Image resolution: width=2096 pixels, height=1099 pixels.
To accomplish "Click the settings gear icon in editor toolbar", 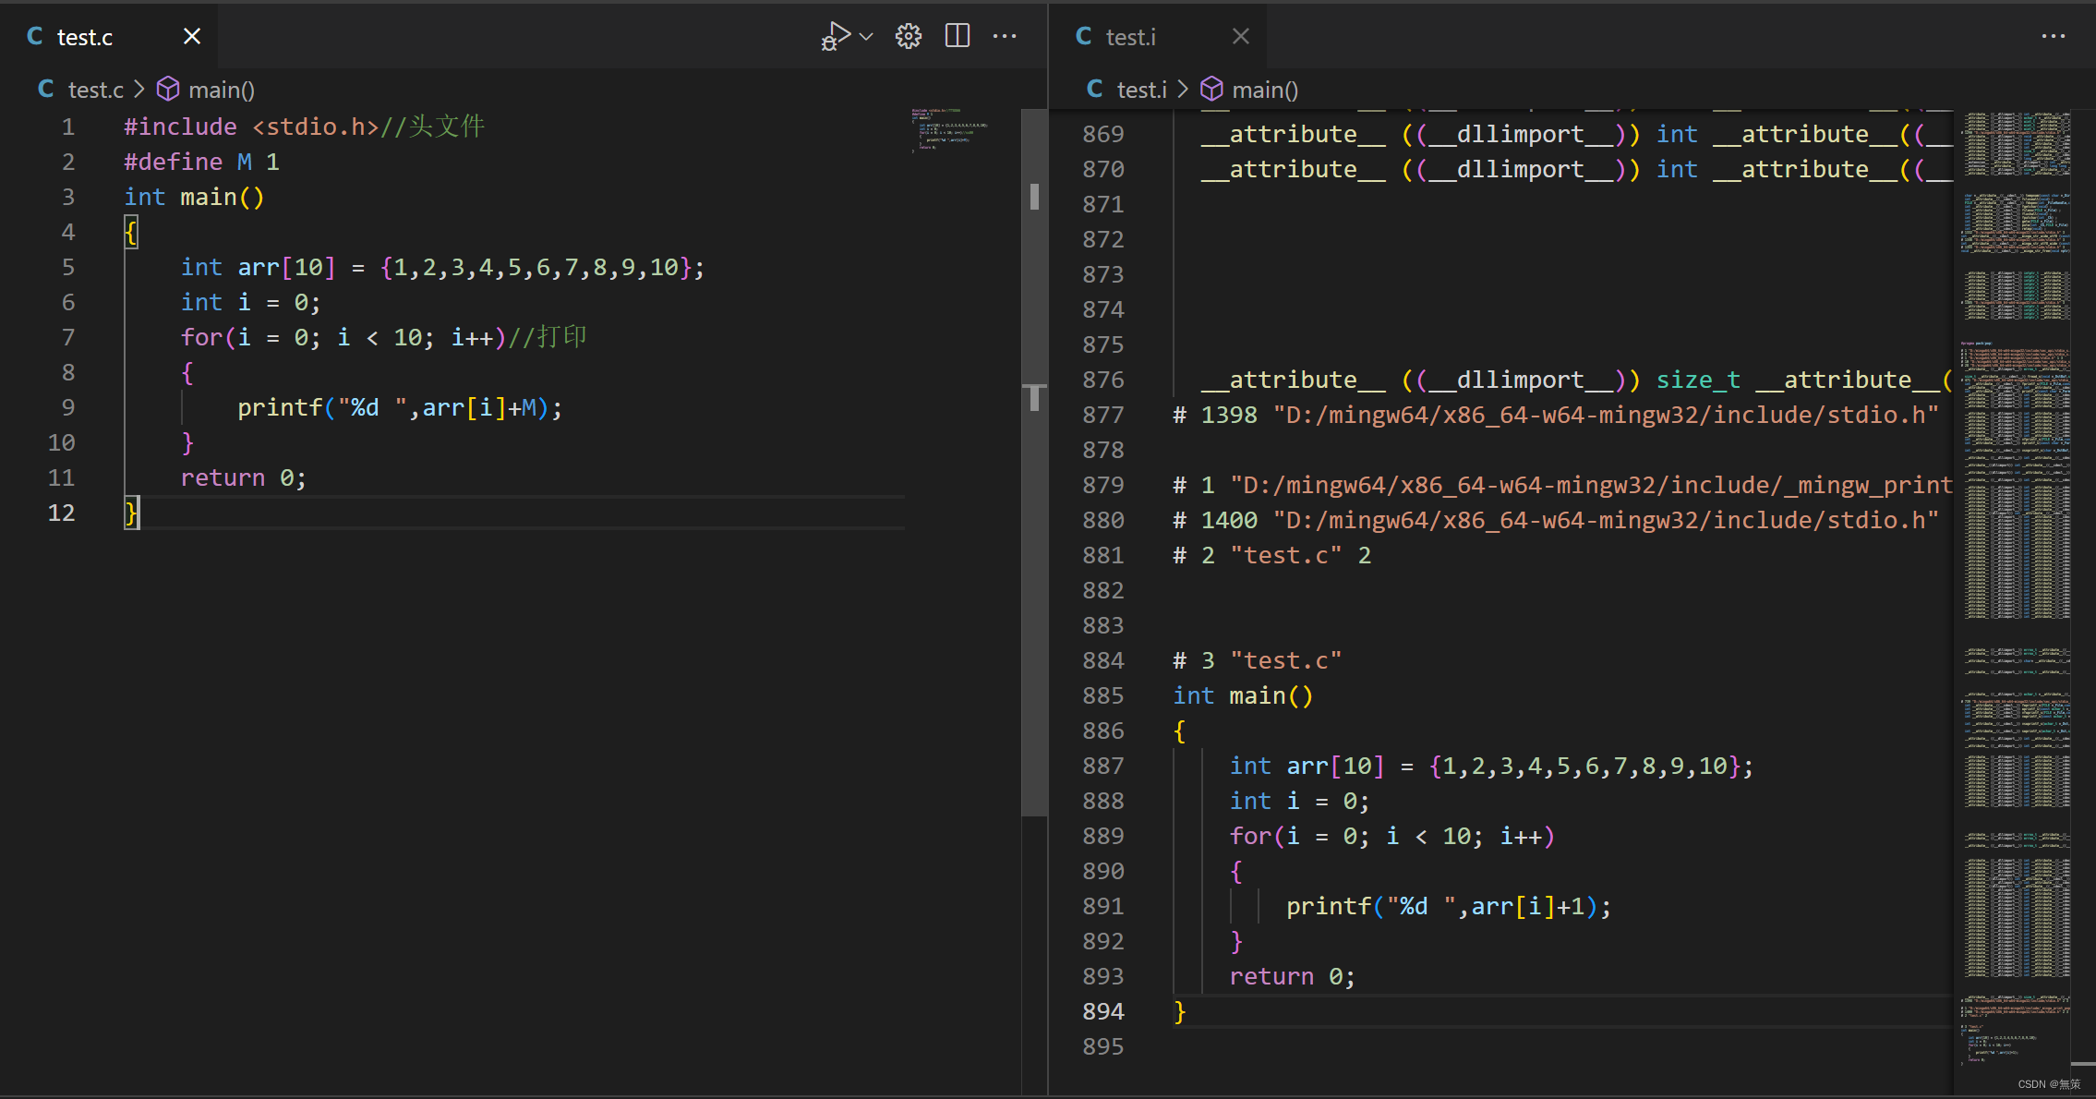I will (909, 37).
